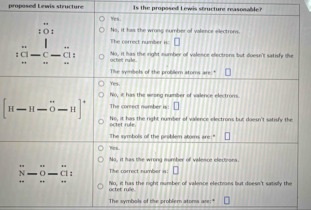Viewport: 311px width, 210px height.
Task: Pick octet rule option for H–H–O–H cation
Action: click(x=103, y=122)
